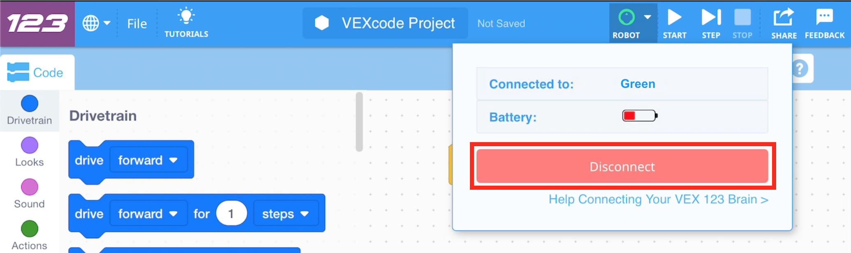The height and width of the screenshot is (253, 851).
Task: Edit the steps number field
Action: point(231,213)
